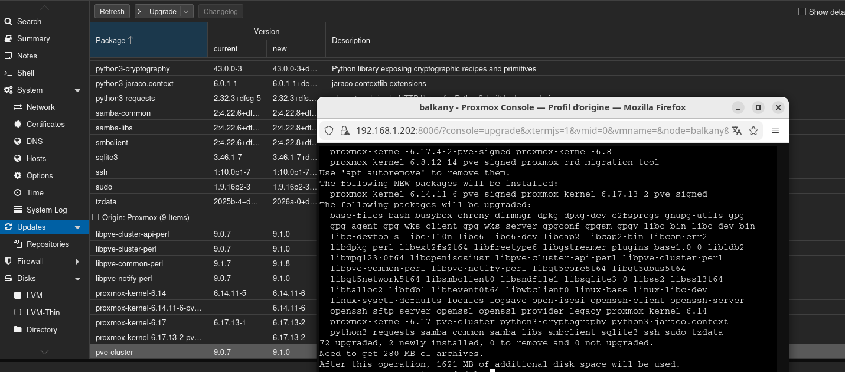Click the Upgrade button
The image size is (845, 372).
pos(157,12)
